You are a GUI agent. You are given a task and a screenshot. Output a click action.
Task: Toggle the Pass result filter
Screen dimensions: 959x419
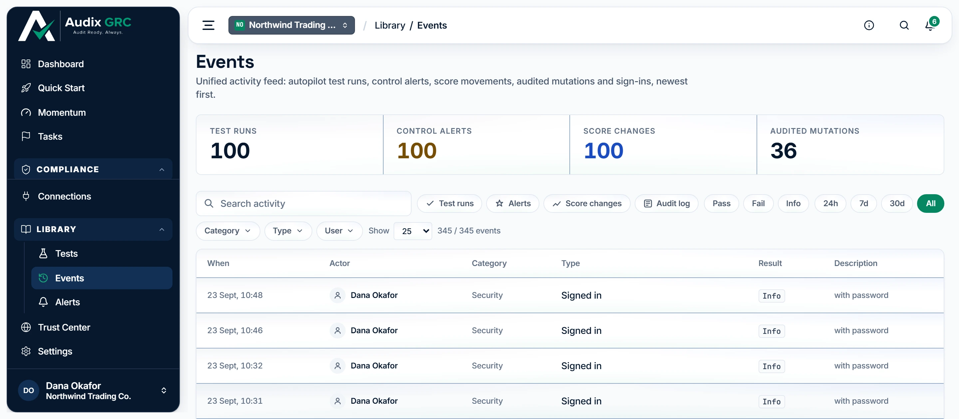click(x=721, y=204)
